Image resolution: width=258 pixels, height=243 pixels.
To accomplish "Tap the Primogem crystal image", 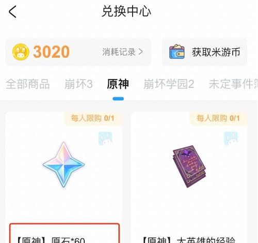I will coord(63,164).
